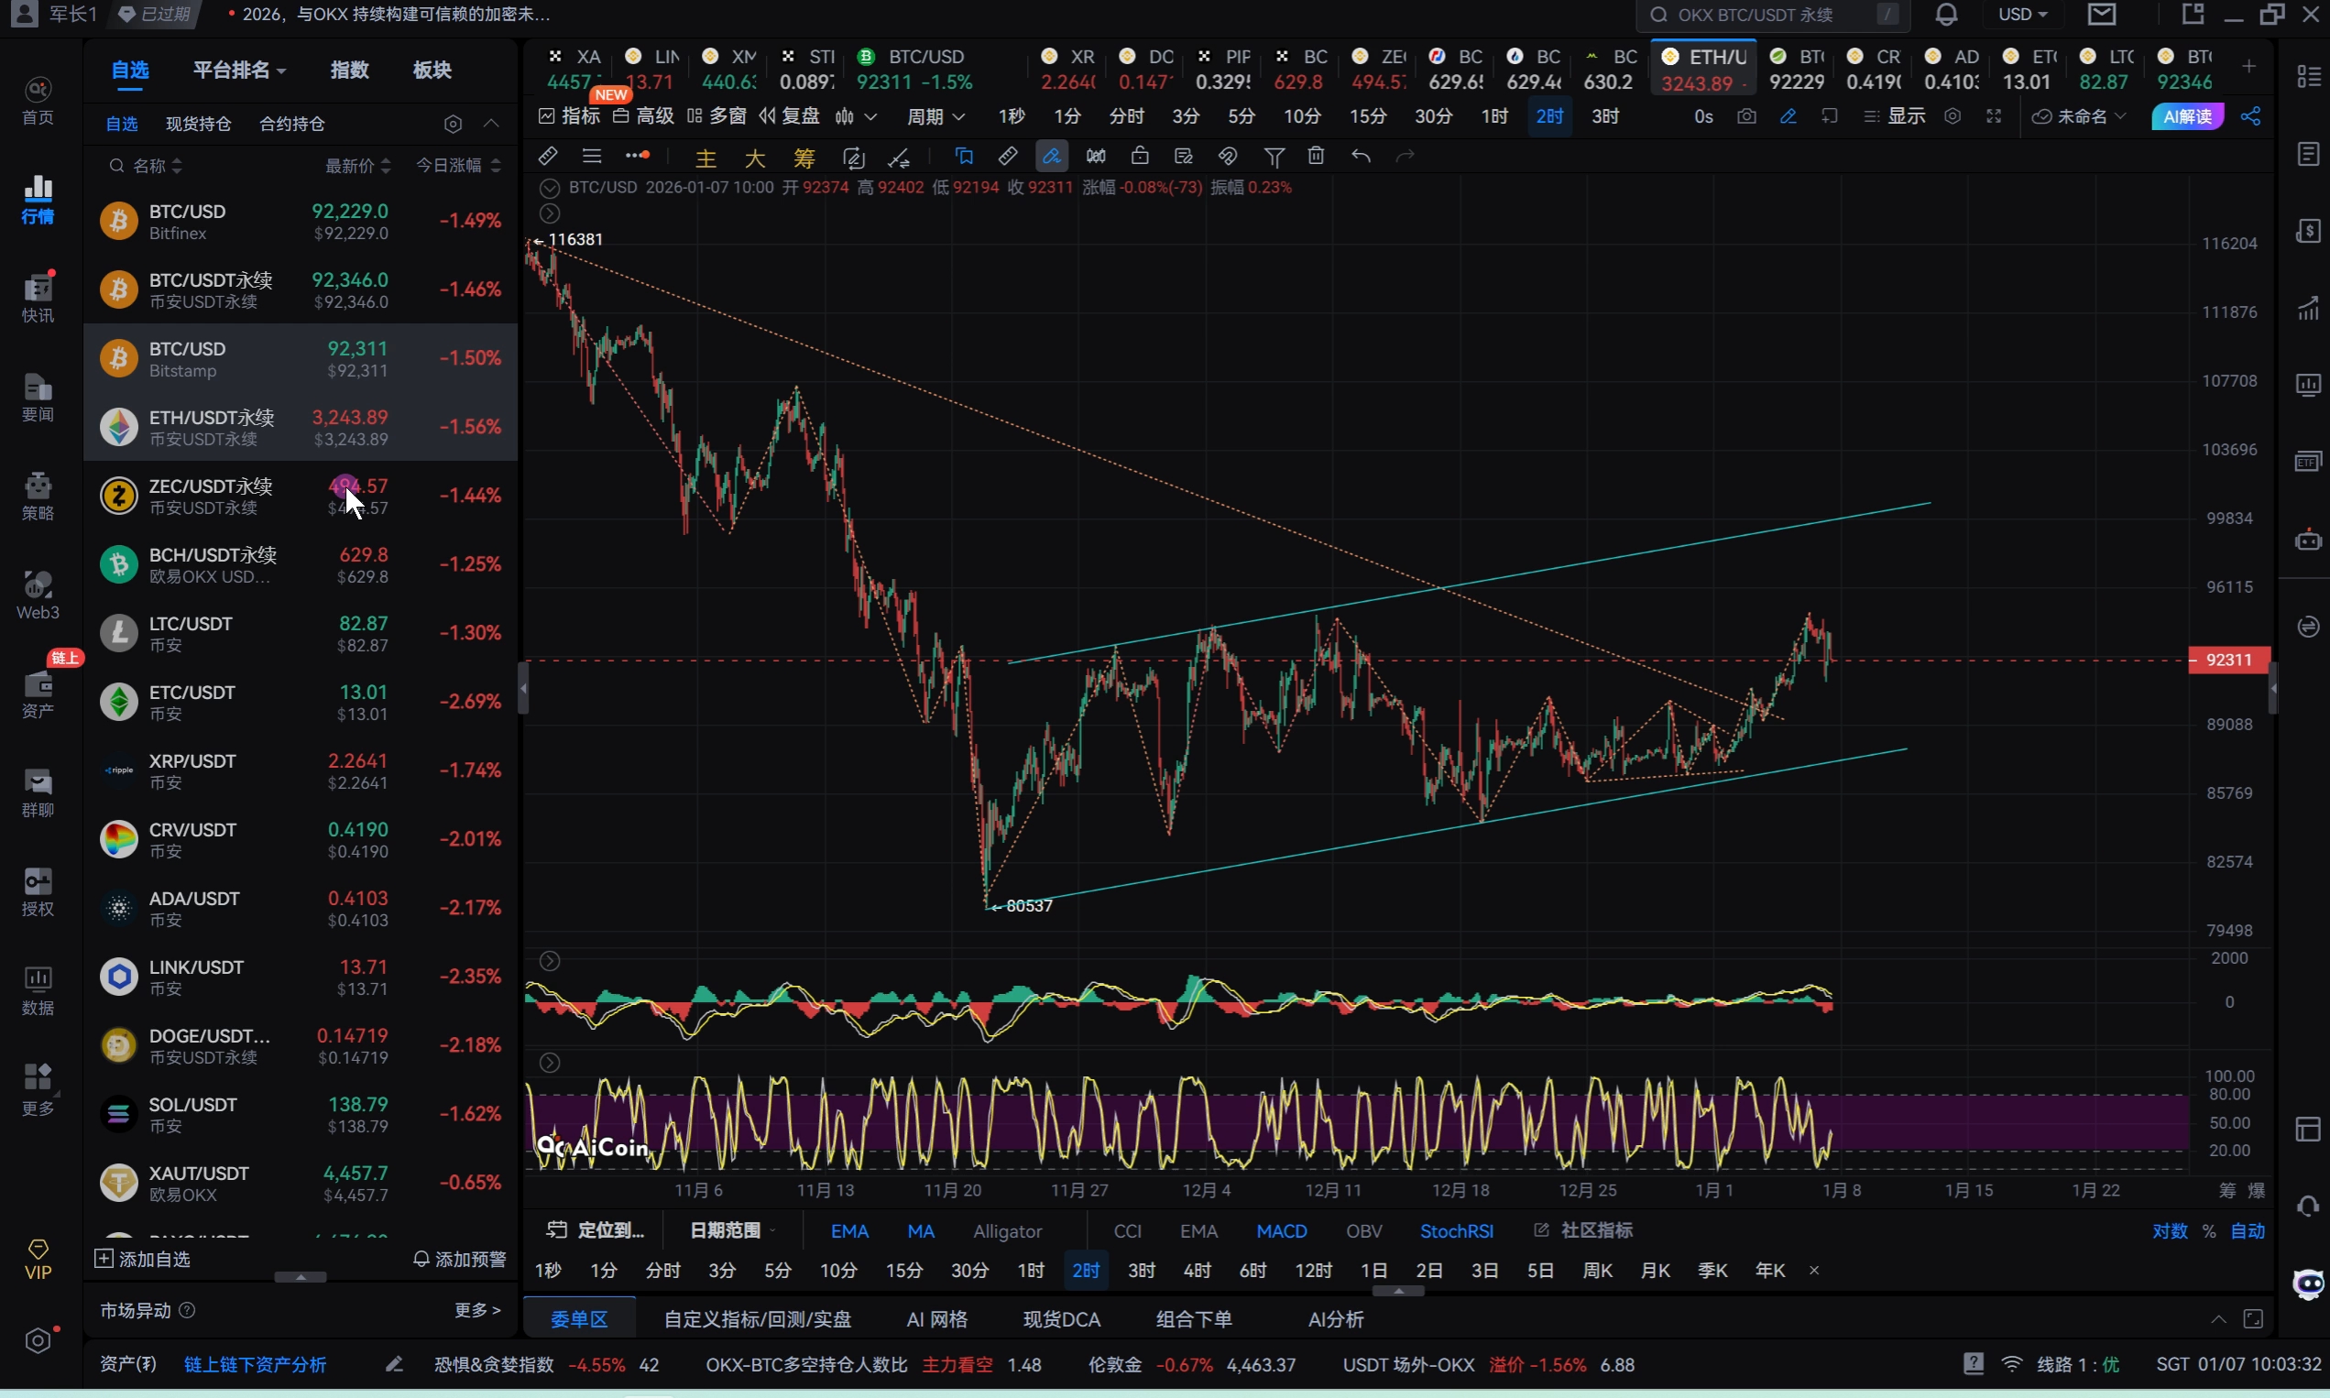Viewport: 2330px width, 1398px height.
Task: Click the notification bell icon
Action: point(1945,15)
